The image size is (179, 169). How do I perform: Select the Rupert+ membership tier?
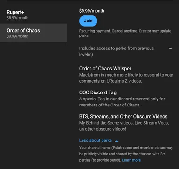[x=34, y=14]
